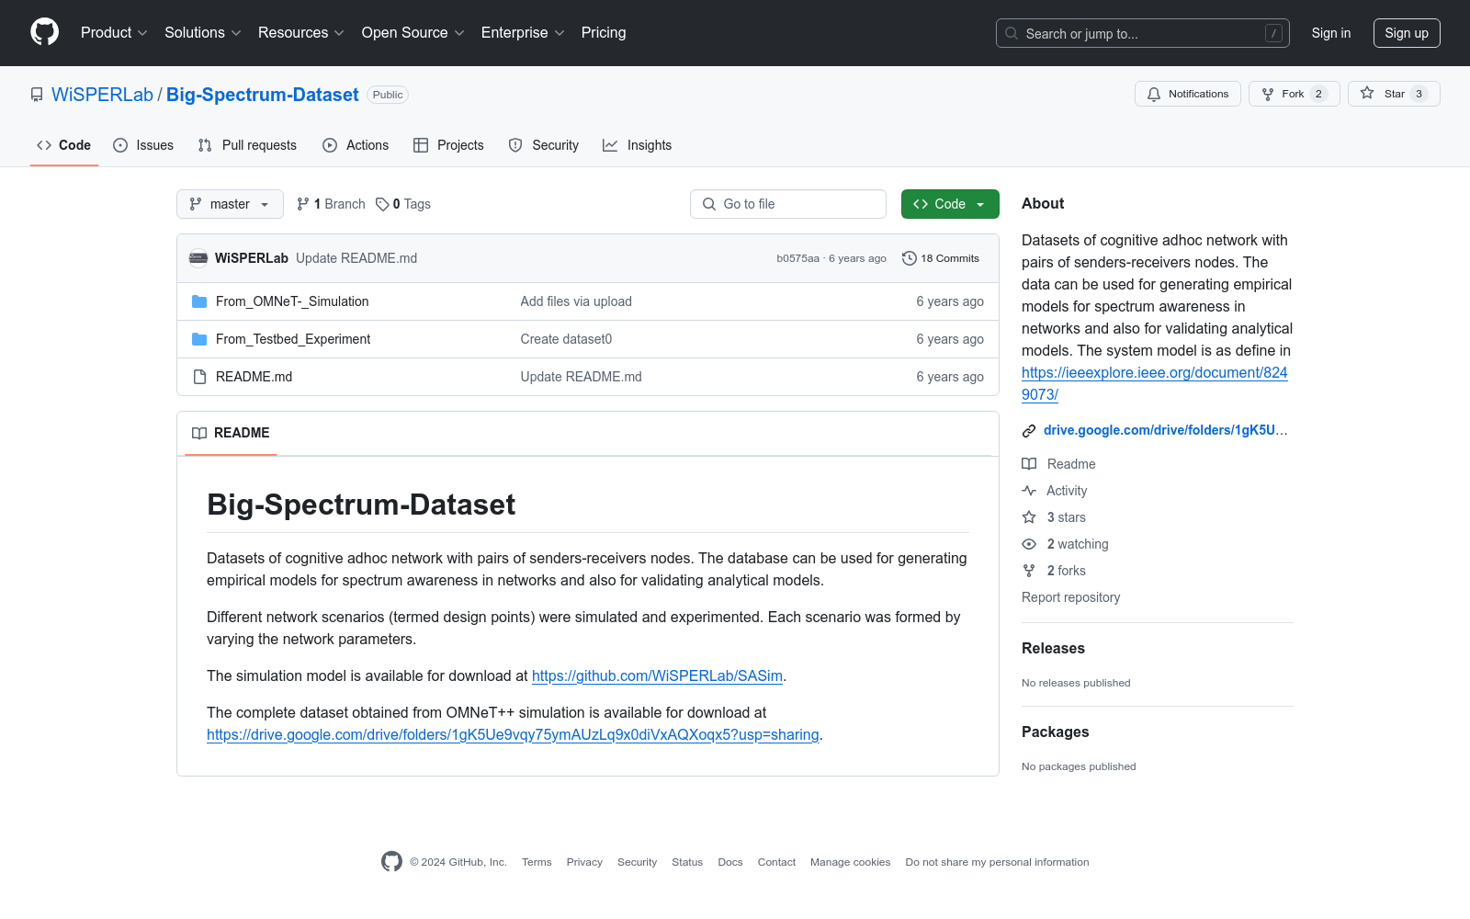Click Report repository
Screen dimensions: 1470x919
click(x=1071, y=597)
